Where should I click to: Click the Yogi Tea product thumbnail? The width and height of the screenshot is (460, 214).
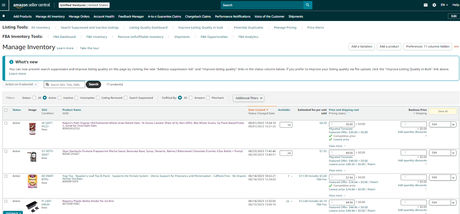pos(32,181)
